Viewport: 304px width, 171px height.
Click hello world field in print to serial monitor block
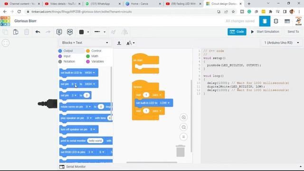point(95,141)
